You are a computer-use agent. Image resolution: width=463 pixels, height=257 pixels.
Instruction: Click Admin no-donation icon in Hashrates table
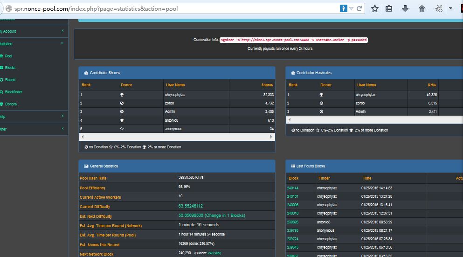[321, 111]
